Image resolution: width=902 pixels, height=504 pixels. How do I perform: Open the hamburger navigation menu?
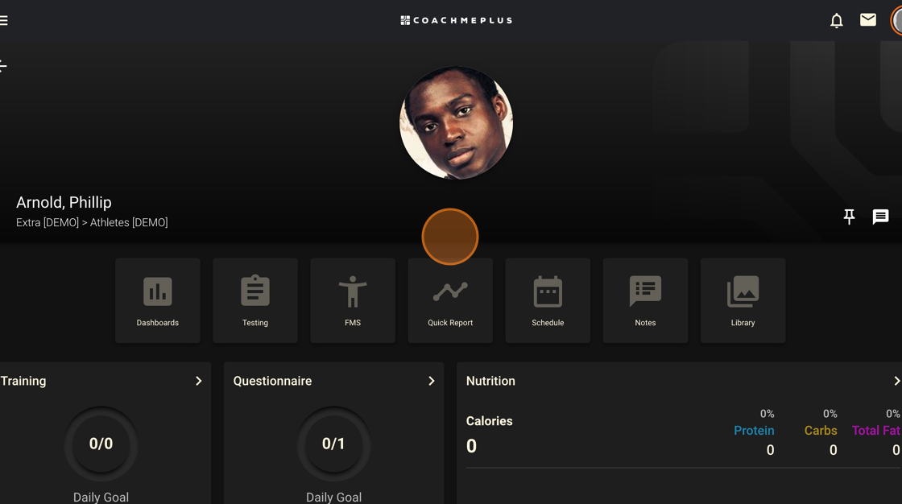[4, 21]
